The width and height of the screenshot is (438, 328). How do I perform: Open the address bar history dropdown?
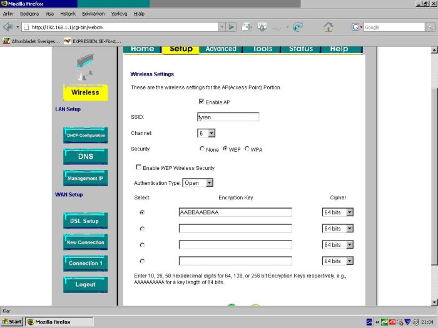[222, 27]
